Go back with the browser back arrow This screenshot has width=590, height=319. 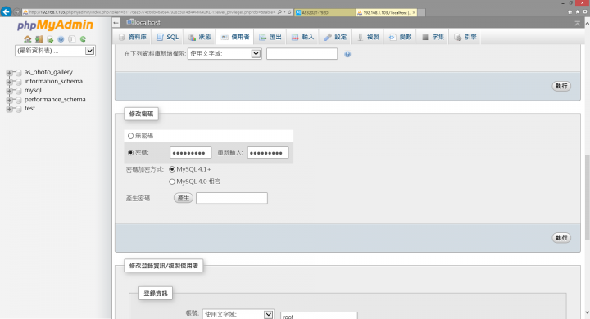[6, 12]
